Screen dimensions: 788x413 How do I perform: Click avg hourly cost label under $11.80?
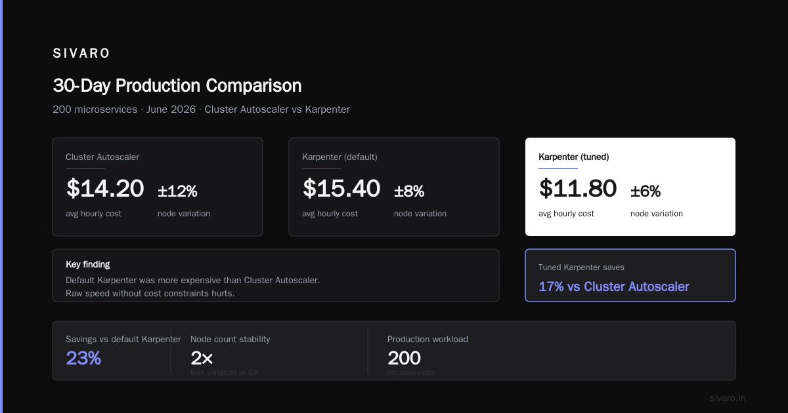click(566, 214)
